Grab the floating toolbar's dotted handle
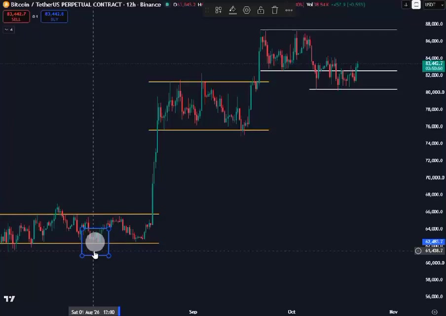Image resolution: width=446 pixels, height=316 pixels. [x=207, y=10]
